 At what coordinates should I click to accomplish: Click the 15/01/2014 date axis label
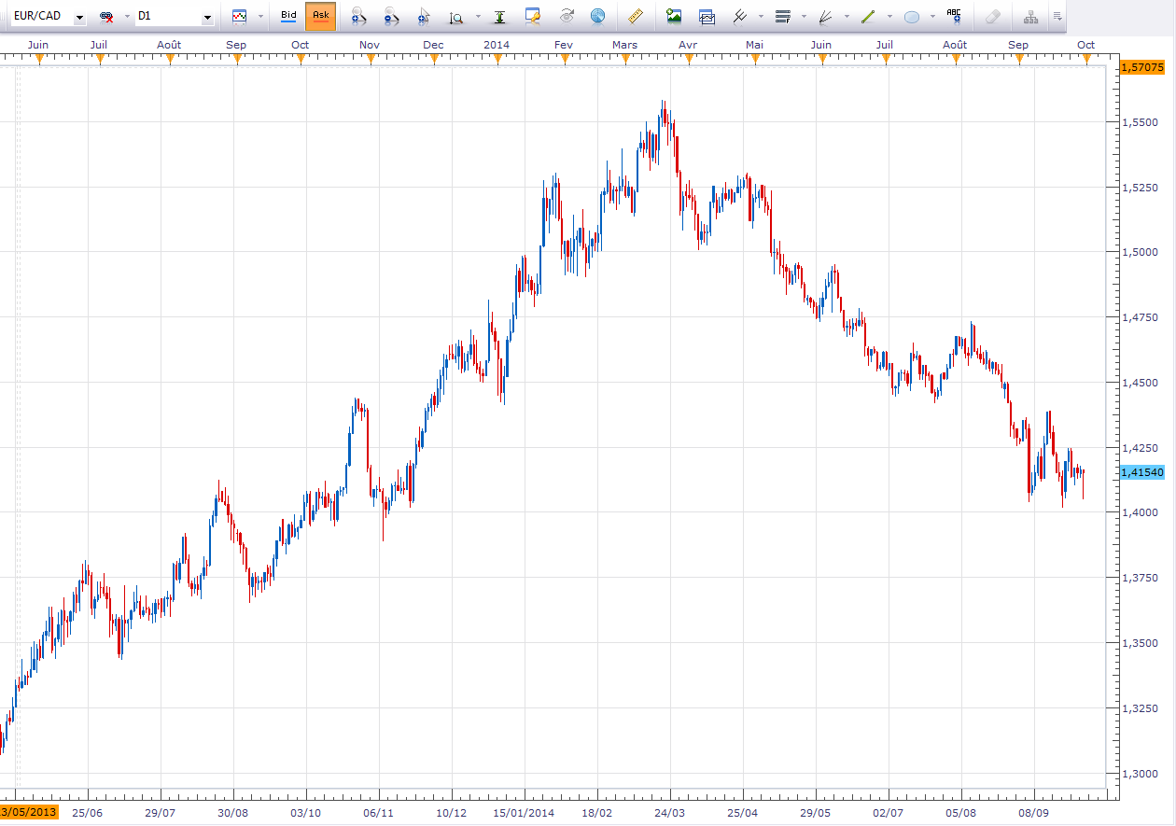(524, 813)
